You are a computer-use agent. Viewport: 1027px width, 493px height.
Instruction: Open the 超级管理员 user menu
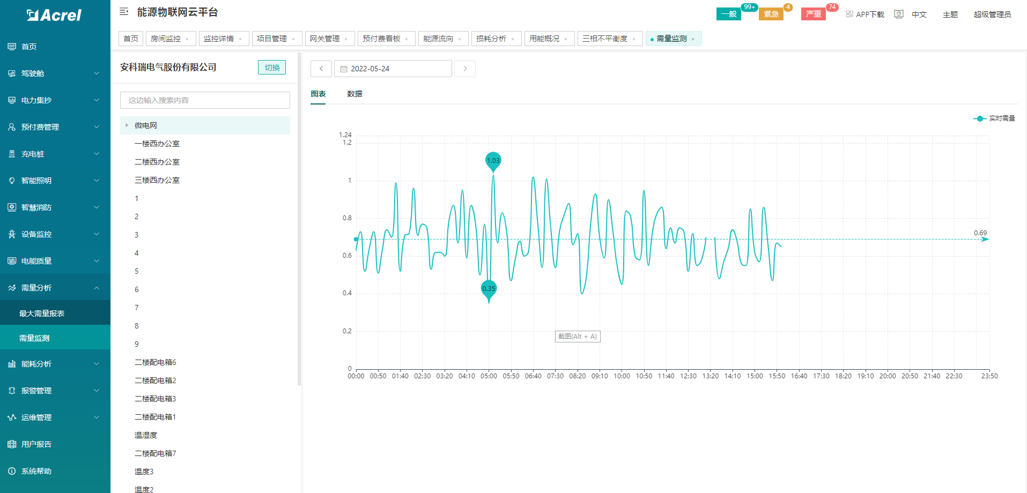click(x=992, y=14)
